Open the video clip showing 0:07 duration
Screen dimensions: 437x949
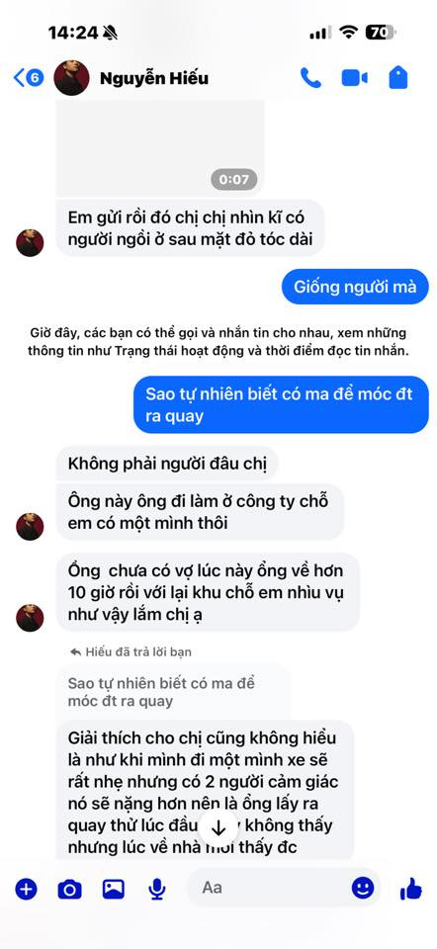pos(160,147)
